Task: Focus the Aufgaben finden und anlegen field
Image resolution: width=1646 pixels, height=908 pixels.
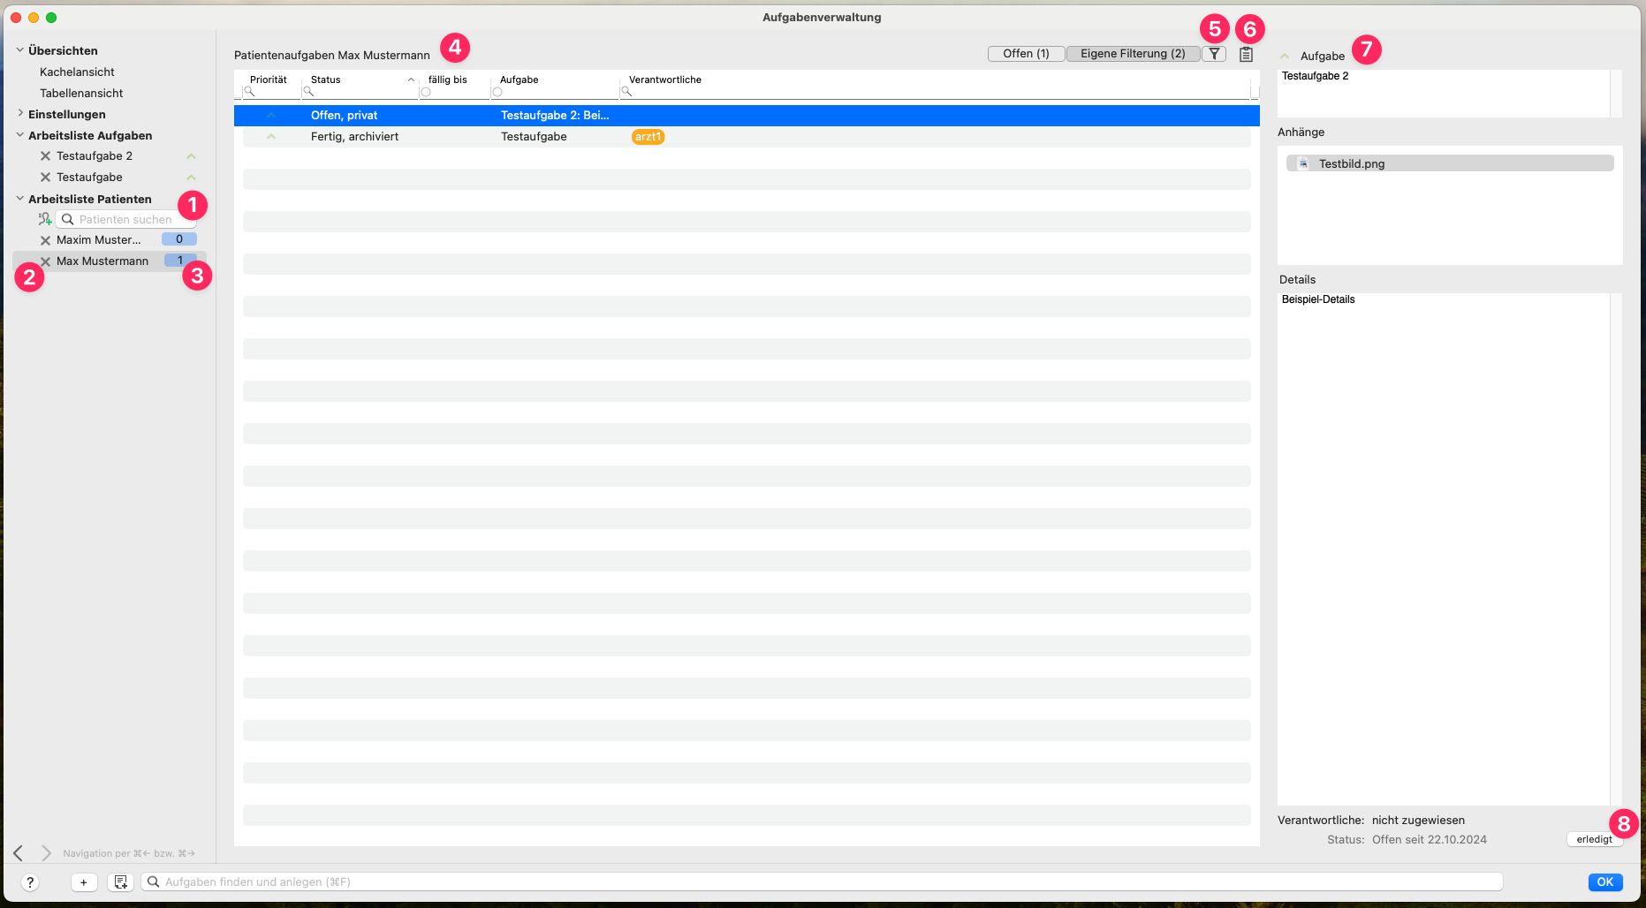Action: point(822,882)
